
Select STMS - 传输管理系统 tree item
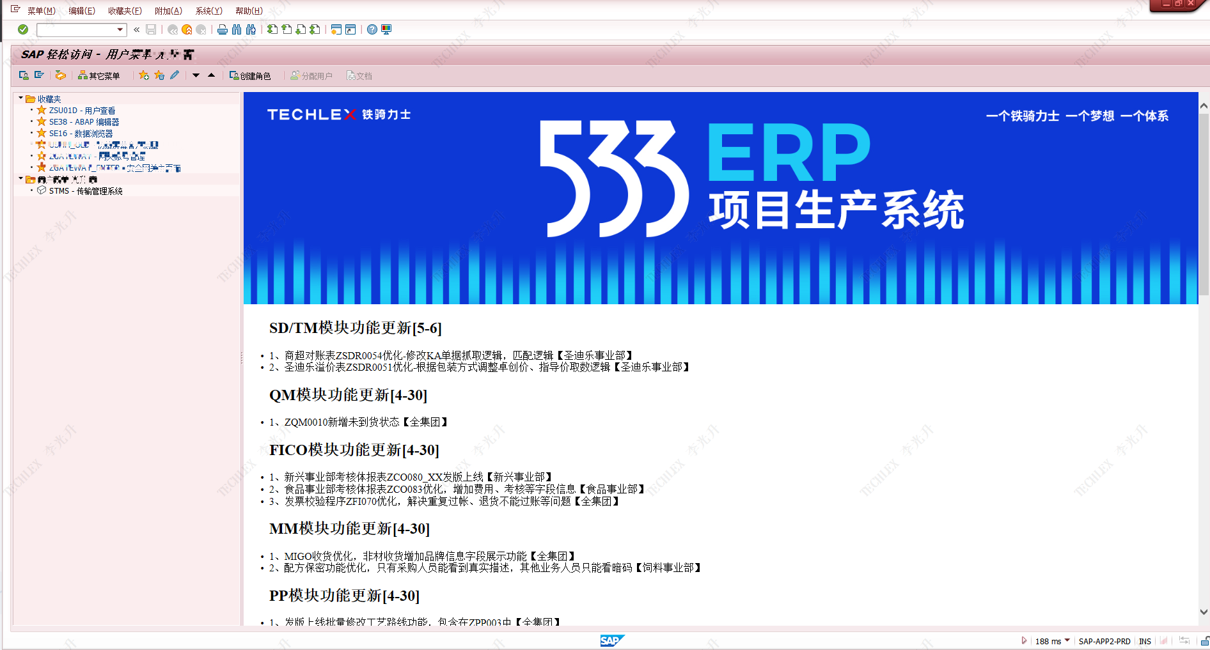[86, 191]
